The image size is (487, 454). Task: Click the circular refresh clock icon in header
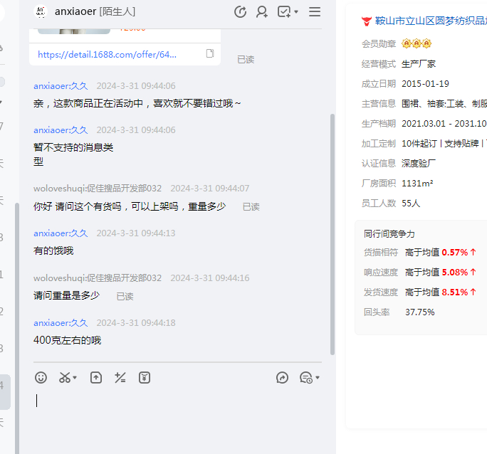click(x=240, y=11)
